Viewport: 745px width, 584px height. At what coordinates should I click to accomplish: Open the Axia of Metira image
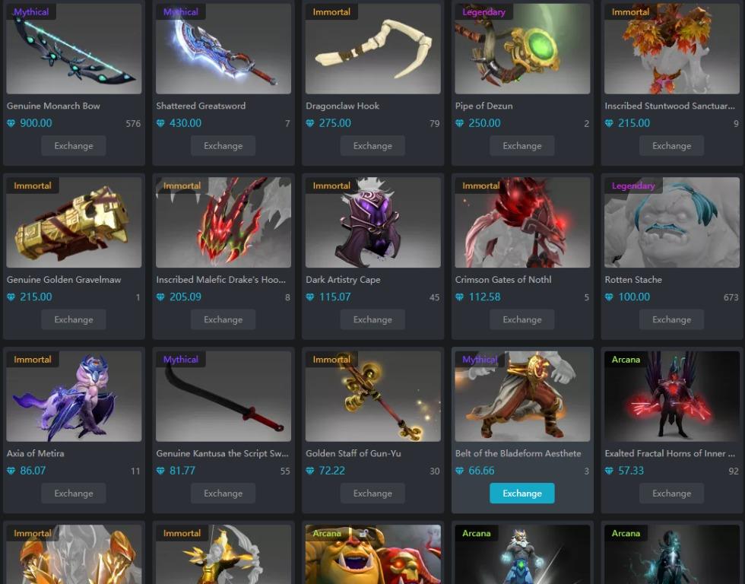(x=74, y=396)
